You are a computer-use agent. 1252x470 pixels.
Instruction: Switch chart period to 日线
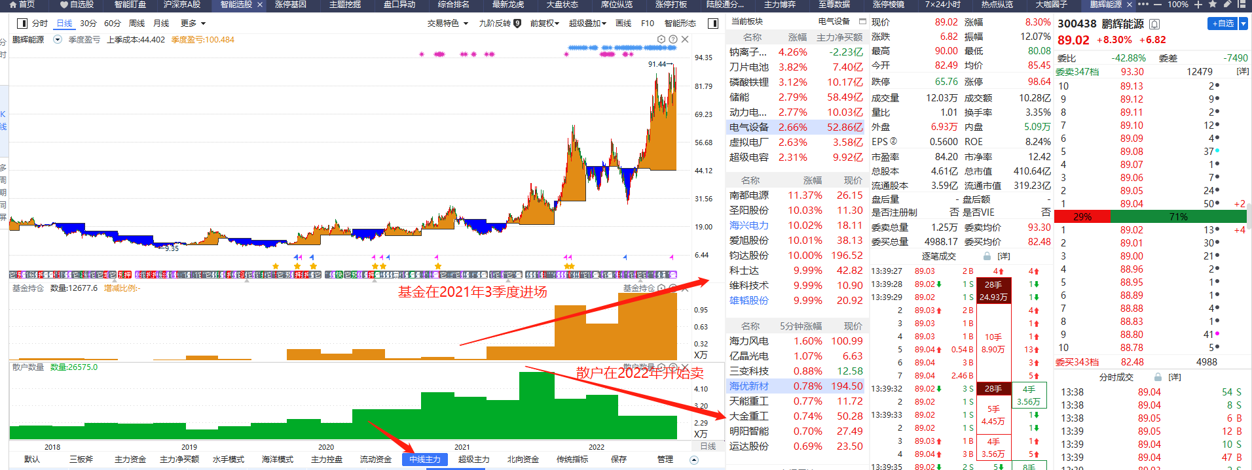pos(64,24)
